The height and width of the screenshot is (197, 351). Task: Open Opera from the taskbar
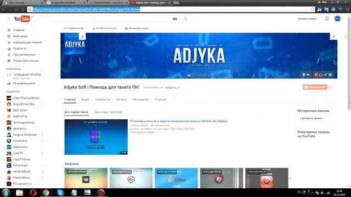coord(33,193)
